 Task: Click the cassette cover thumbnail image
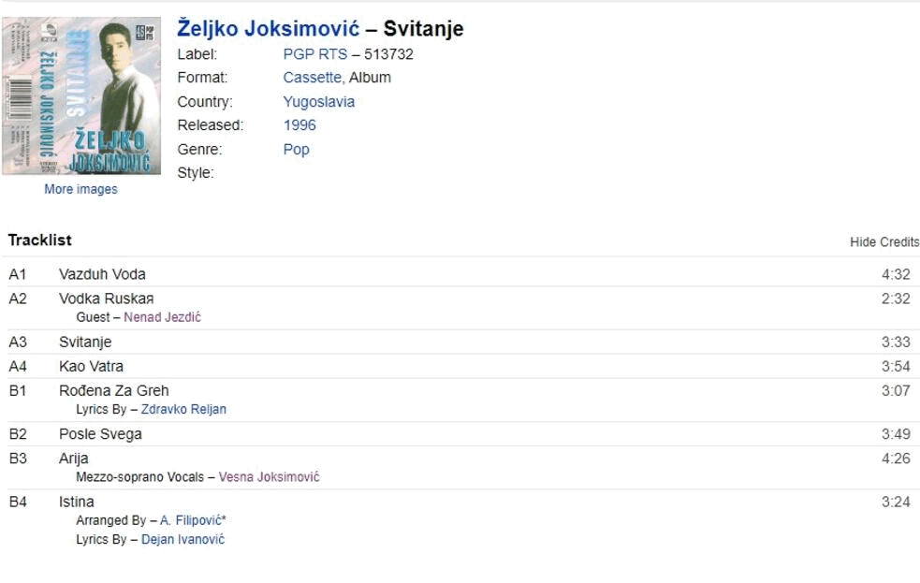pyautogui.click(x=81, y=95)
